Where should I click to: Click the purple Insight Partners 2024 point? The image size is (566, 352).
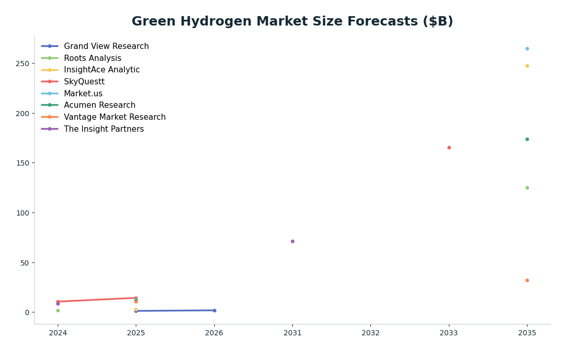coord(58,304)
